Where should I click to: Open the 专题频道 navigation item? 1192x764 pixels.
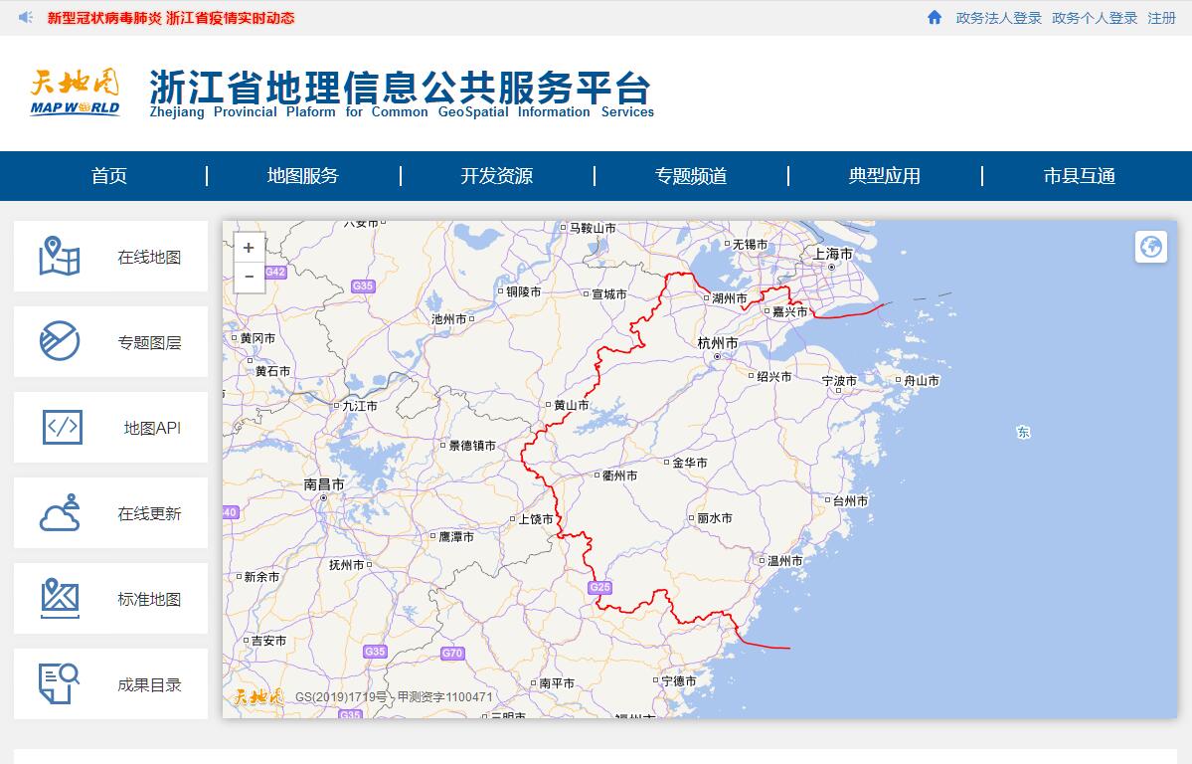tap(691, 176)
